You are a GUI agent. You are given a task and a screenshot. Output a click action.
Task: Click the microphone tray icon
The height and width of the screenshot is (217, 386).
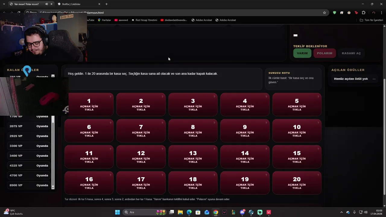pyautogui.click(x=354, y=212)
